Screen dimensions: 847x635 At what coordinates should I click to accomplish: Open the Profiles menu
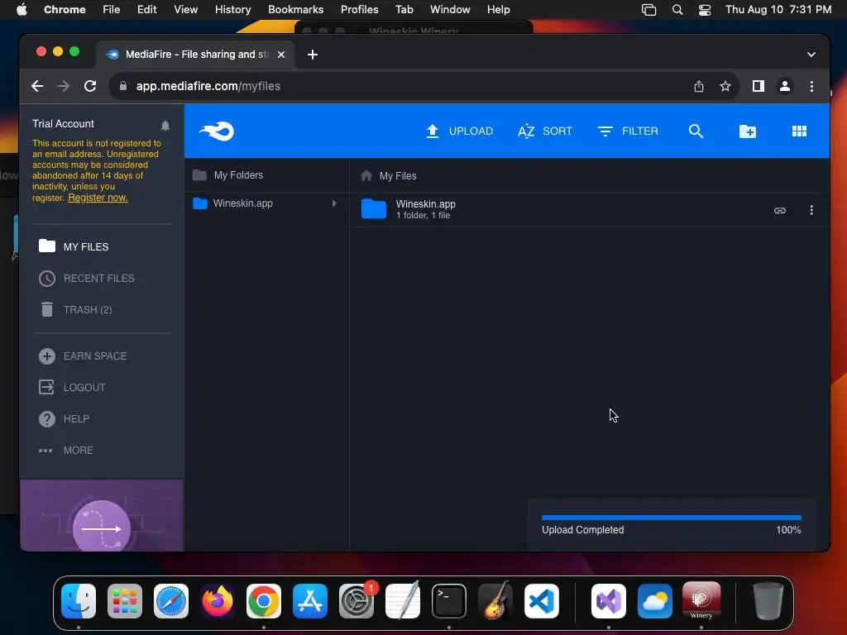point(359,10)
